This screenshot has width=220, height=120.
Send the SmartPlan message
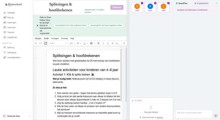(216, 116)
